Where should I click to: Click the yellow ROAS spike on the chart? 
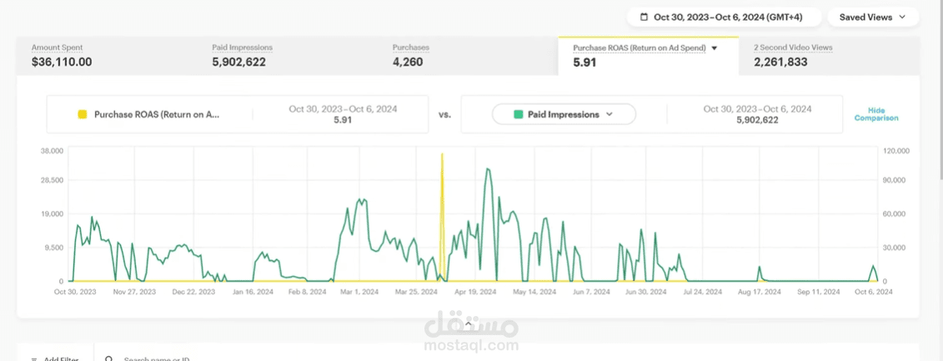tap(442, 217)
